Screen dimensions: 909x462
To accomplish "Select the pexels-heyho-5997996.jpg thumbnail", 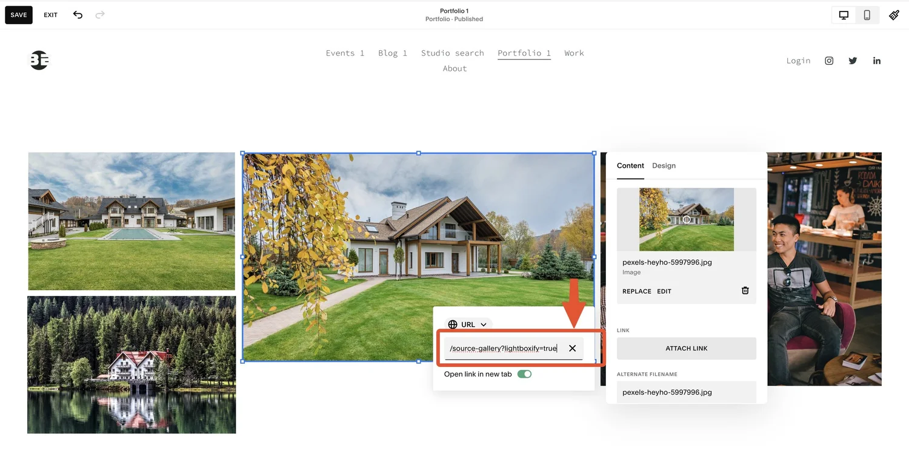I will [686, 219].
